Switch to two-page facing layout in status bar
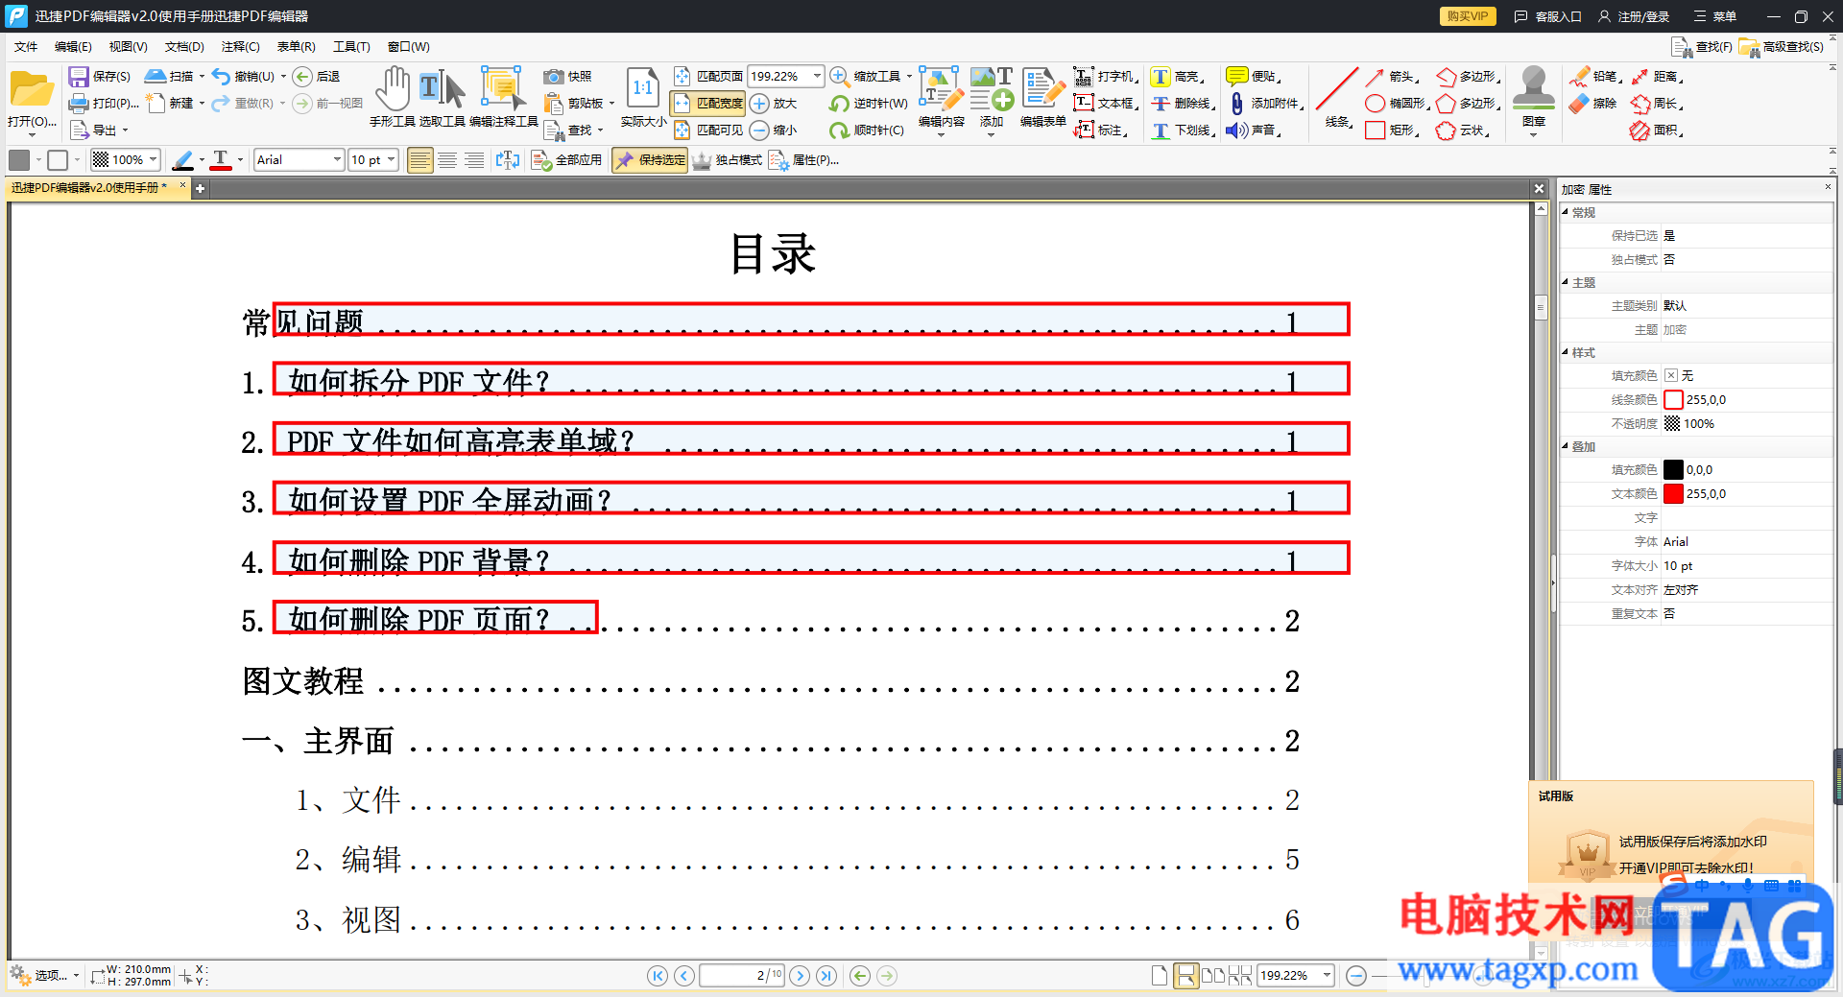1843x997 pixels. pos(1213,976)
